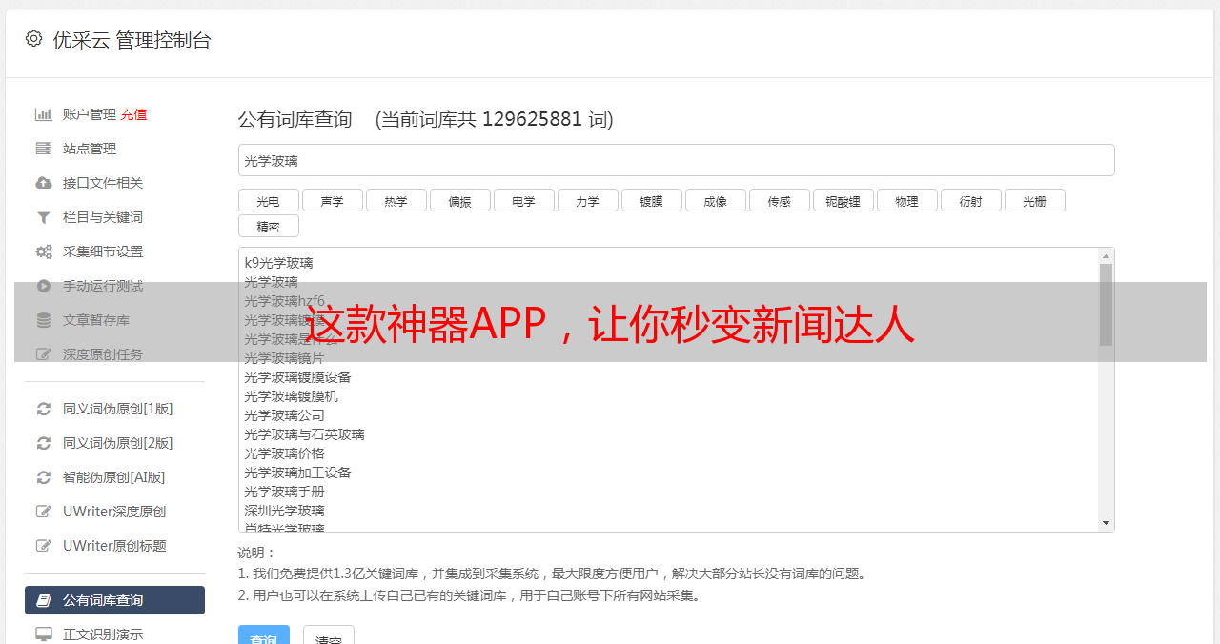Select 光学玻璃镀膜机 in the results list
The width and height of the screenshot is (1220, 644).
click(x=291, y=396)
